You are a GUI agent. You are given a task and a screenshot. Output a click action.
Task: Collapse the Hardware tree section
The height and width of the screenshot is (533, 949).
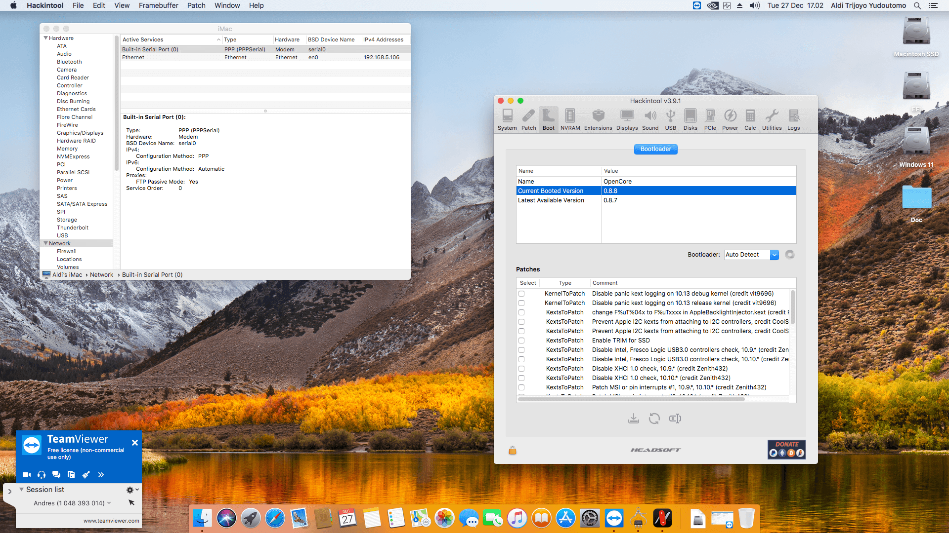tap(46, 38)
